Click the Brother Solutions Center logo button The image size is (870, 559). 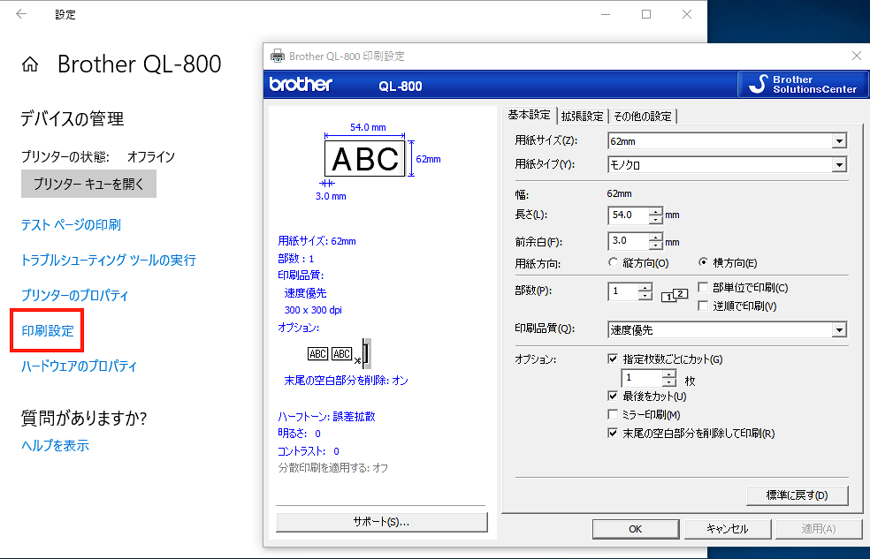pyautogui.click(x=802, y=85)
